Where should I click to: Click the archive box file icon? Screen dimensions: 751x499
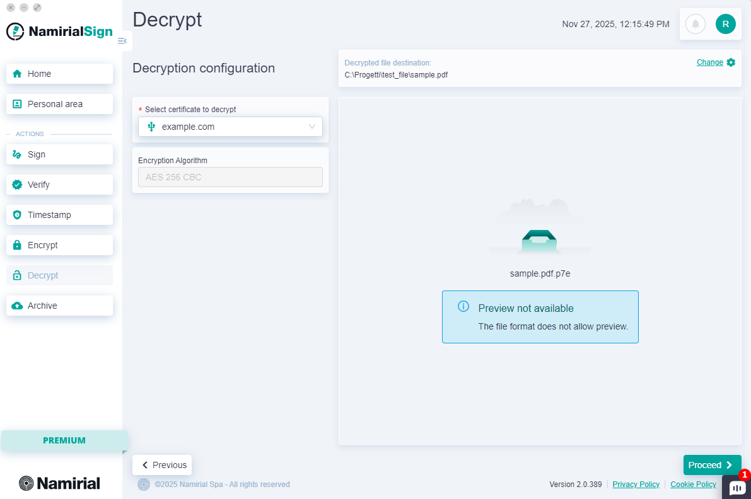click(x=539, y=241)
